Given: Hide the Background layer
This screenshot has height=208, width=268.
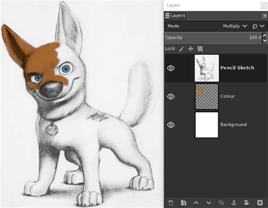Looking at the screenshot, I should point(171,125).
